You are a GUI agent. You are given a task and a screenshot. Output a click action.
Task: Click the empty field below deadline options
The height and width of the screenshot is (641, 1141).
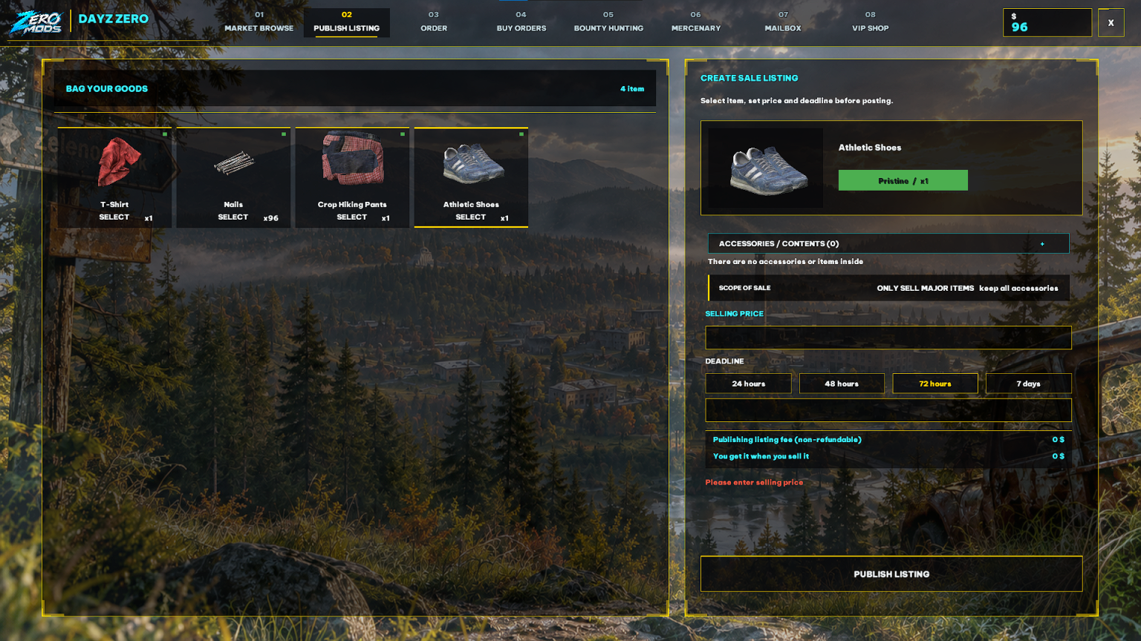888,410
